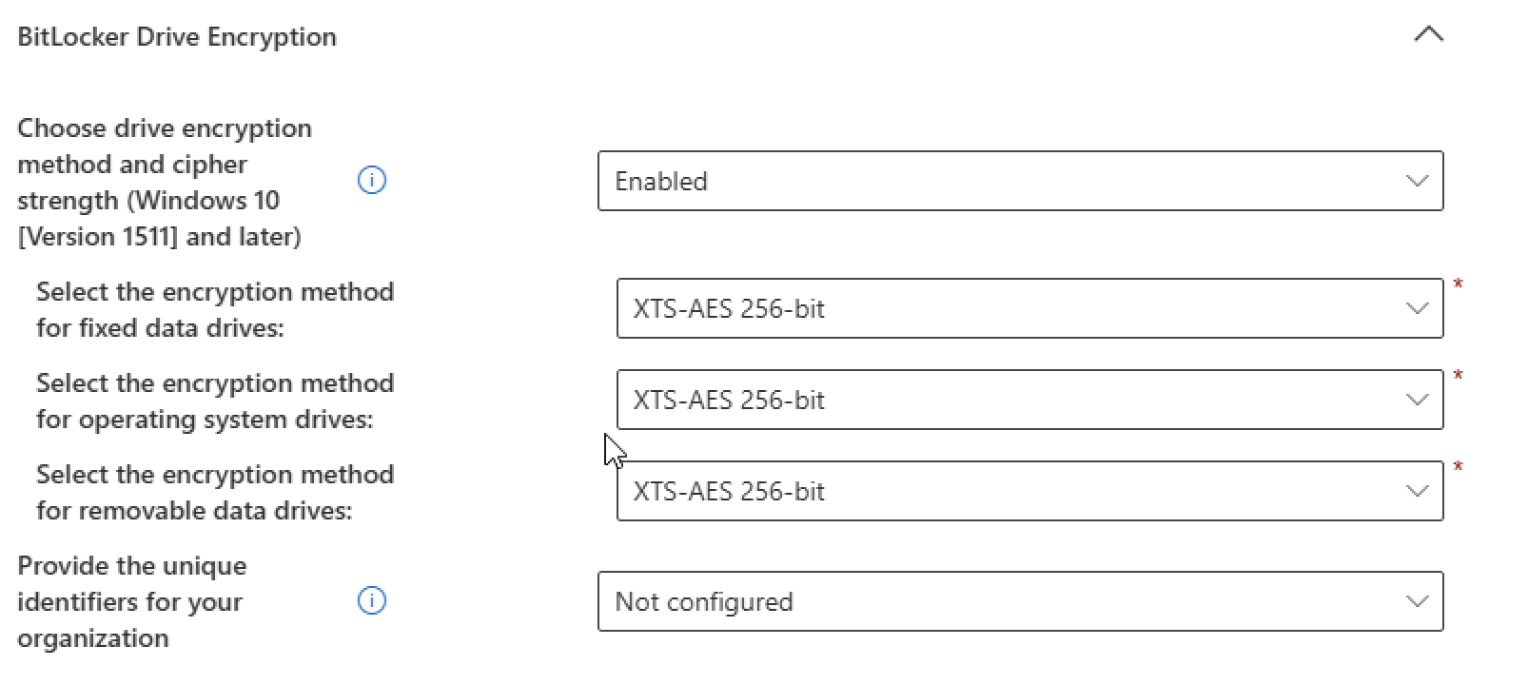Screen dimensions: 1528x685
Task: Click the chevron on the Enabled dropdown
Action: [x=1417, y=181]
